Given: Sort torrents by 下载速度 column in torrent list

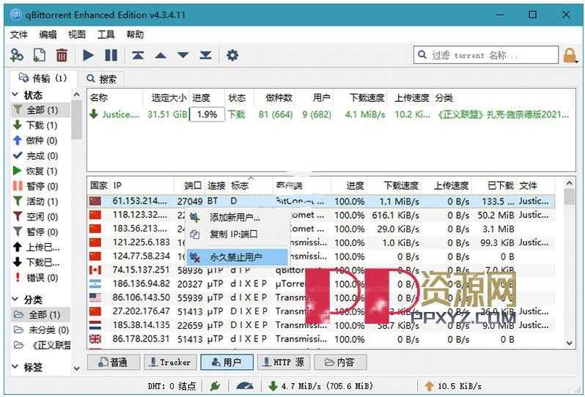Looking at the screenshot, I should click(361, 98).
